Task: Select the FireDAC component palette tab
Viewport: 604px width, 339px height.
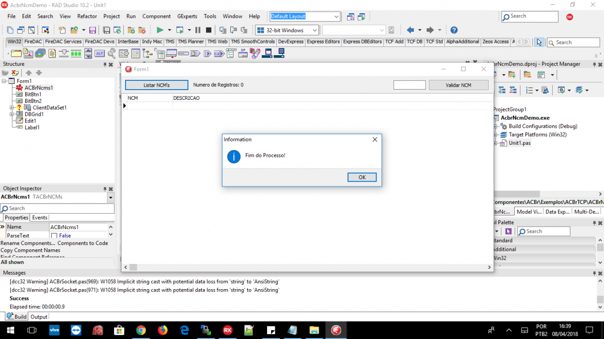Action: point(33,42)
